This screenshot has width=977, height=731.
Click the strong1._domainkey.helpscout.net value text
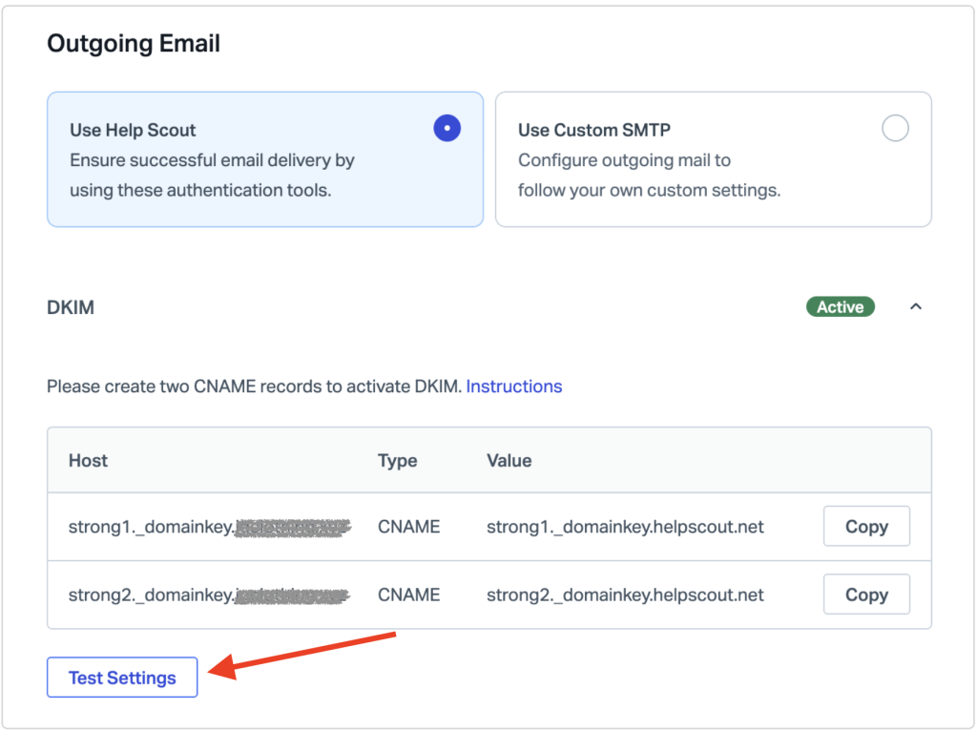[625, 527]
